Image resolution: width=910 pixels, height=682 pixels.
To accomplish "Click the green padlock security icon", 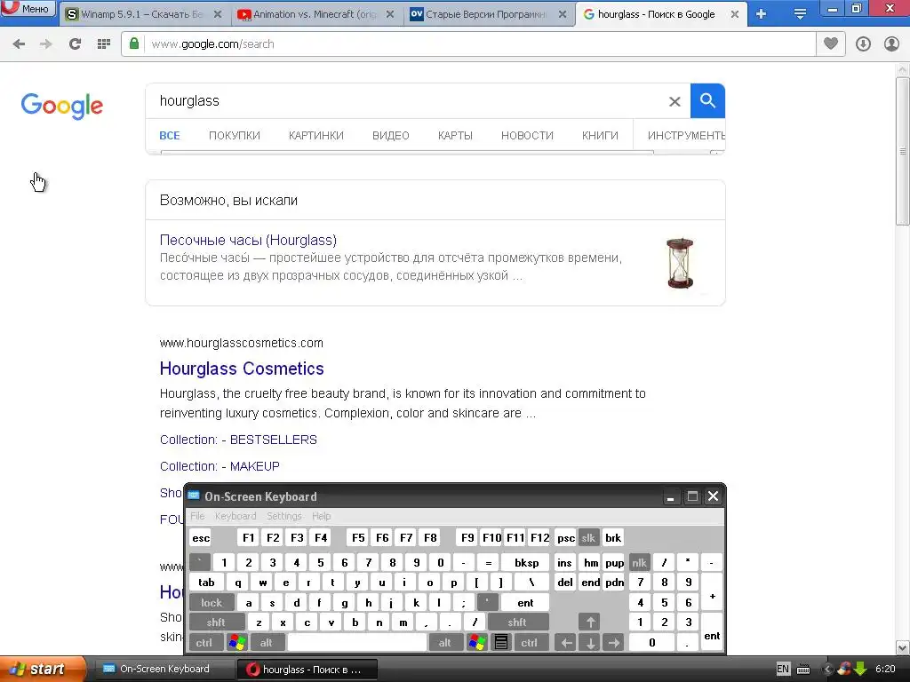I will pos(134,44).
